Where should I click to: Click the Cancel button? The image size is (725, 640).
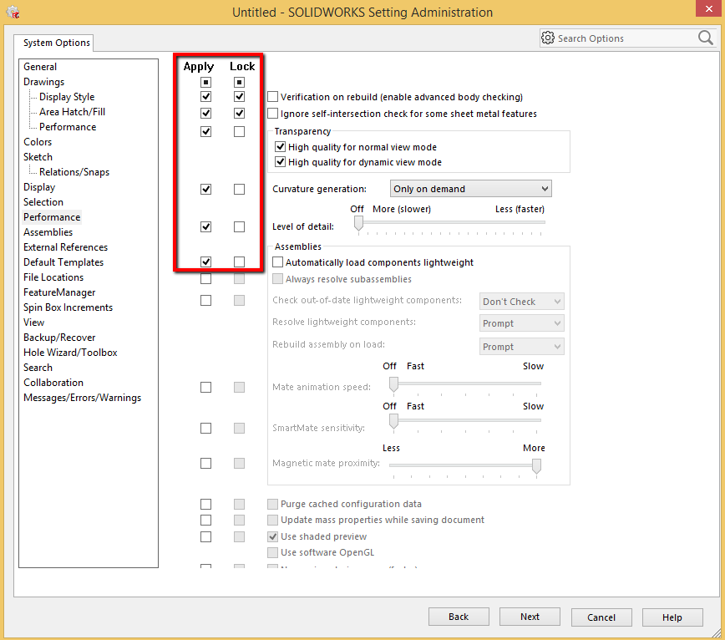point(601,617)
